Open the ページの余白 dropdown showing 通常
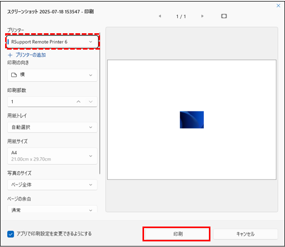 [52, 209]
